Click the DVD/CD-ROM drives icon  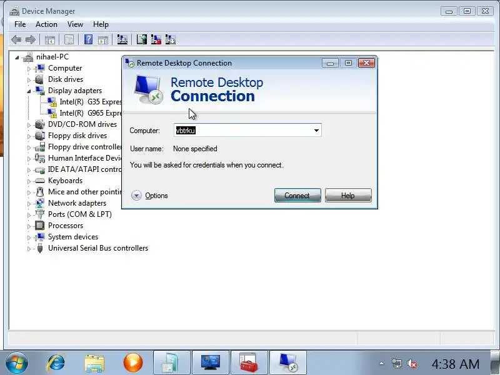pyautogui.click(x=39, y=124)
